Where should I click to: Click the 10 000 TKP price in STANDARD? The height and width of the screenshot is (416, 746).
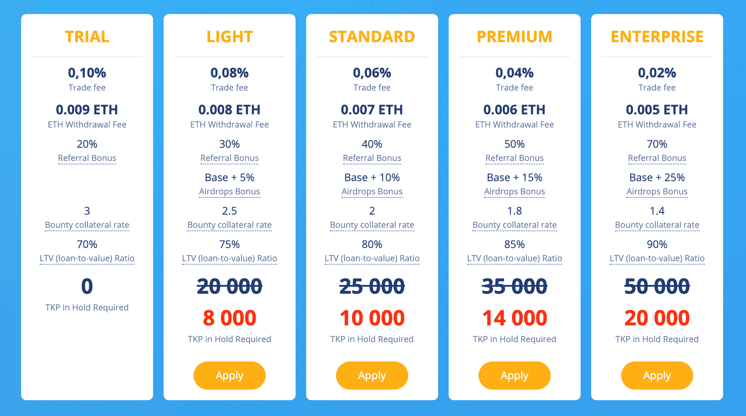[372, 318]
